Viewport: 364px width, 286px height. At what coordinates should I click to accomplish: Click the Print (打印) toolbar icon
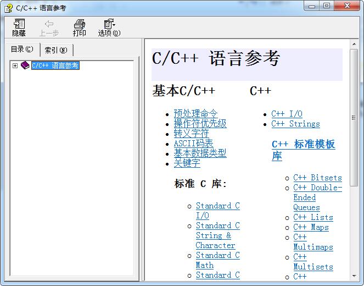80,28
